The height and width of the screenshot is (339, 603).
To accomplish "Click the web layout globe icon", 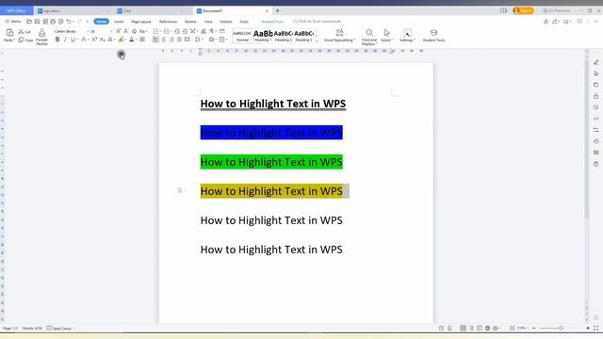I will [487, 328].
